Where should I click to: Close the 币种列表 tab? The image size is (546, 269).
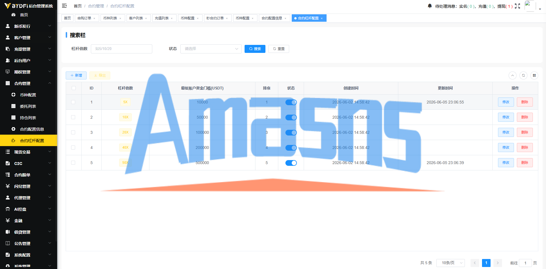[120, 18]
